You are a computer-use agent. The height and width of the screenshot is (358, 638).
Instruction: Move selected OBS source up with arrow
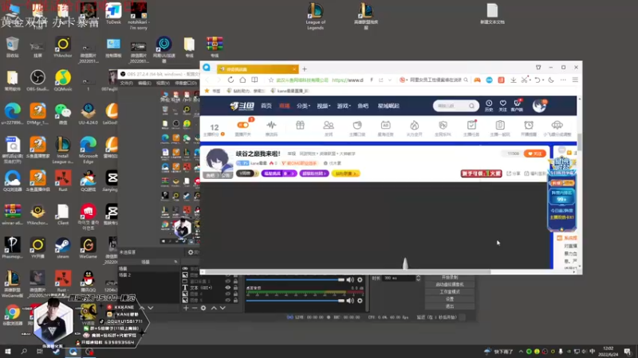click(214, 308)
